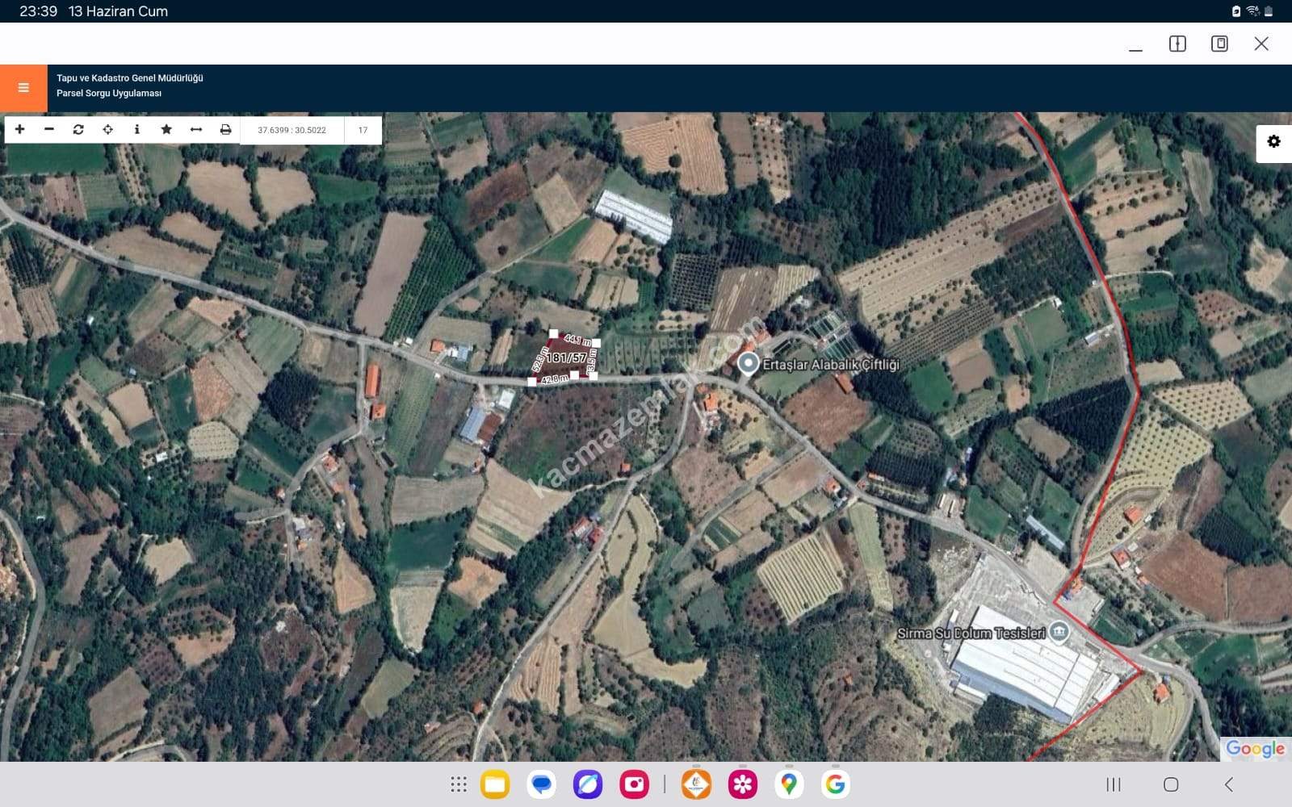Open Ertaşlar Alabalık Çiftliği place marker
The height and width of the screenshot is (807, 1292).
pos(749,364)
